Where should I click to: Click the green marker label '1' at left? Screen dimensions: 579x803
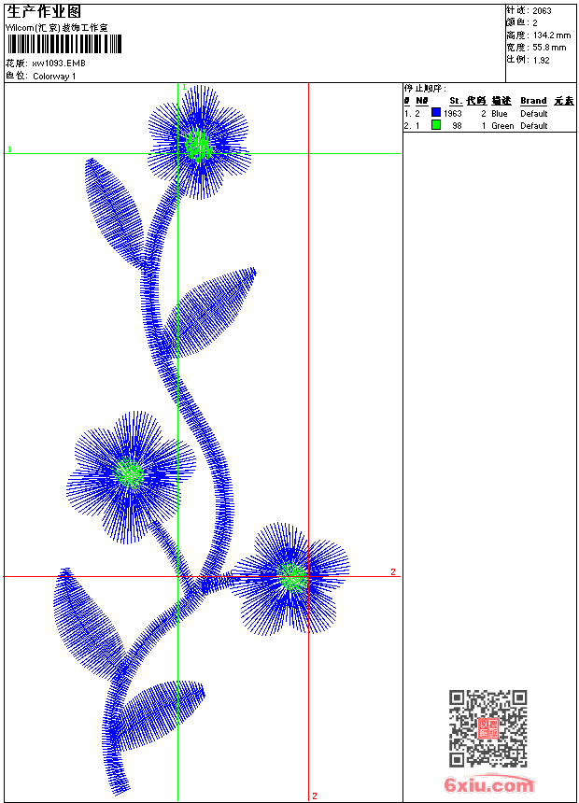click(9, 149)
